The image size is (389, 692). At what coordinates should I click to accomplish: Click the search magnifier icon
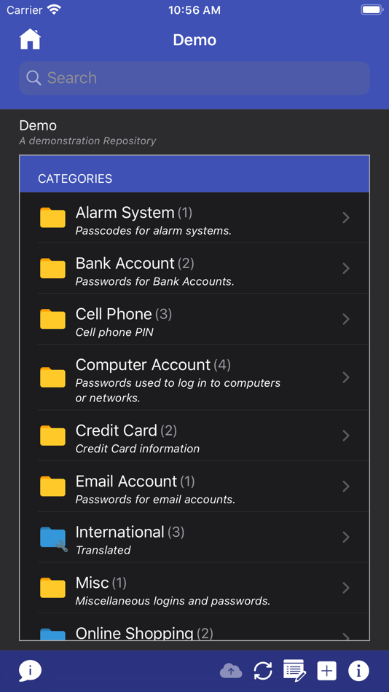coord(34,78)
